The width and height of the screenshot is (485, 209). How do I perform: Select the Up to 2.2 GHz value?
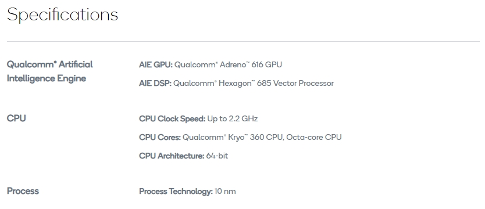point(232,119)
